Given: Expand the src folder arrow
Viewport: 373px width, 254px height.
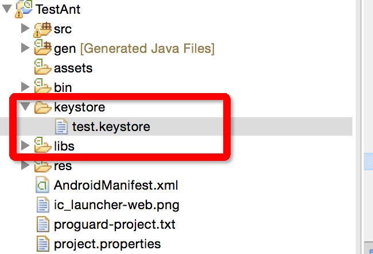Looking at the screenshot, I should pyautogui.click(x=25, y=28).
